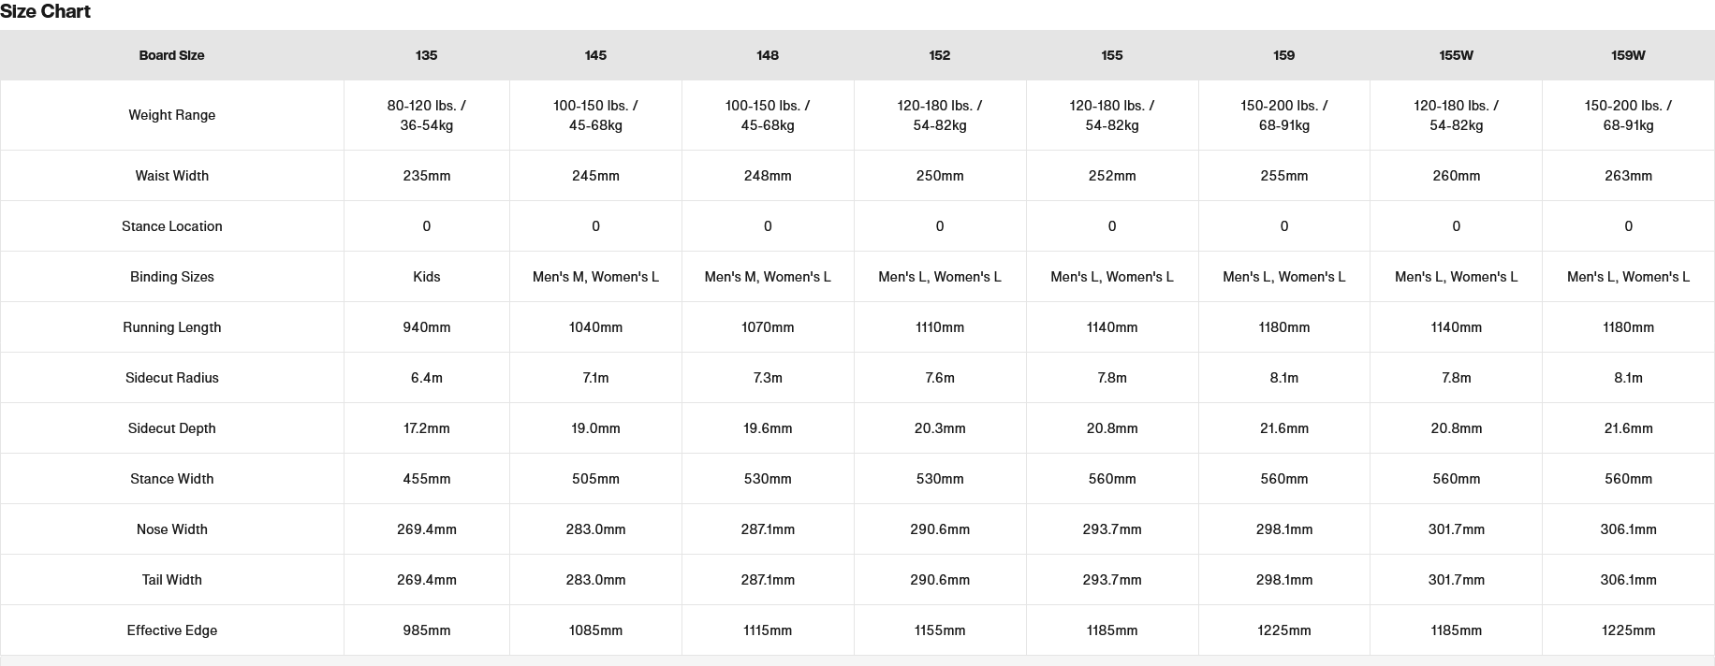Select the 6.4m sidecut radius cell

click(426, 378)
